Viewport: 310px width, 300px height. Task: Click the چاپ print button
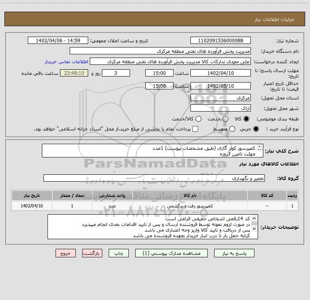119,253
